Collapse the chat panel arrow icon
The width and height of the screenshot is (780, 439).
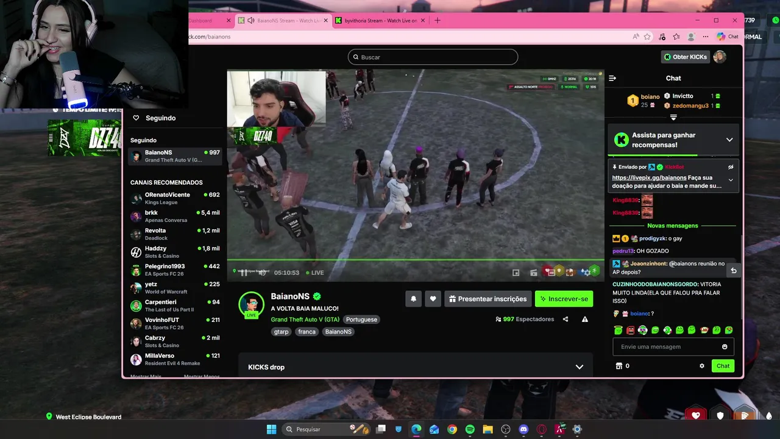612,78
